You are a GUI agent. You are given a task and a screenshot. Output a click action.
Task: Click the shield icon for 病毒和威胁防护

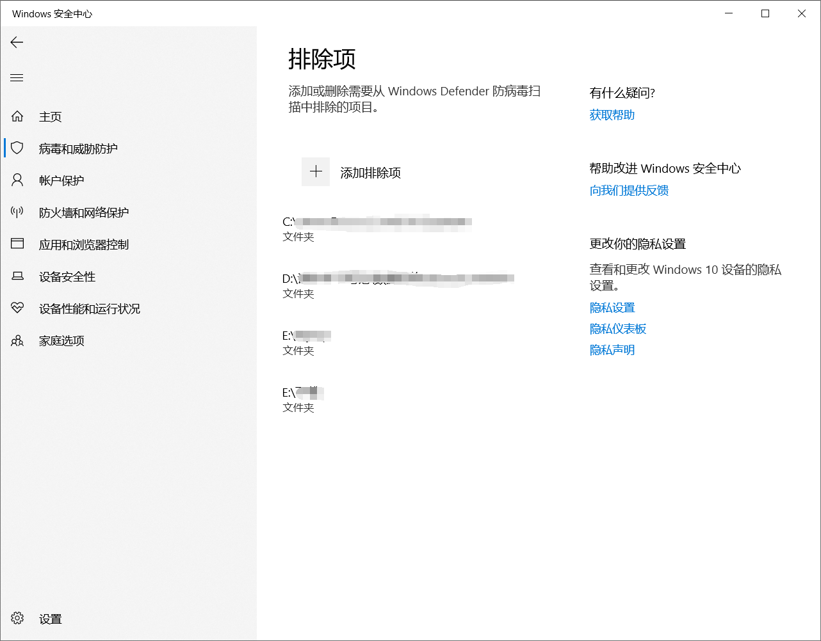(17, 148)
